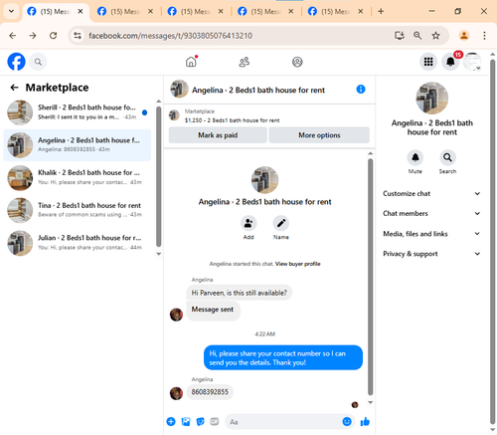Click the conversation list scrollbar
This screenshot has height=435, width=497.
(x=159, y=176)
